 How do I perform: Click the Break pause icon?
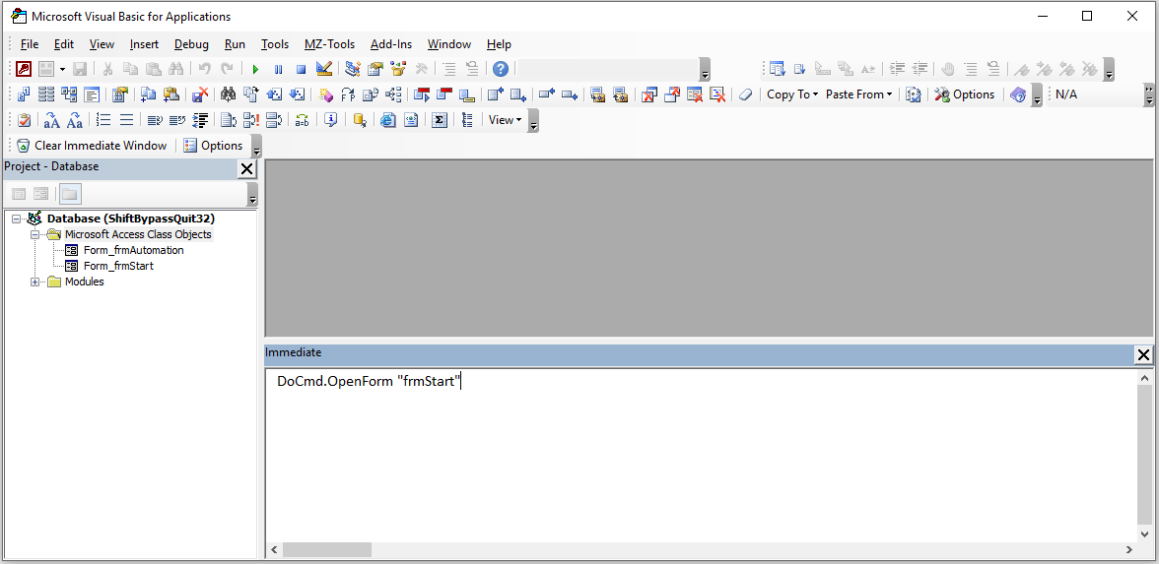click(278, 69)
